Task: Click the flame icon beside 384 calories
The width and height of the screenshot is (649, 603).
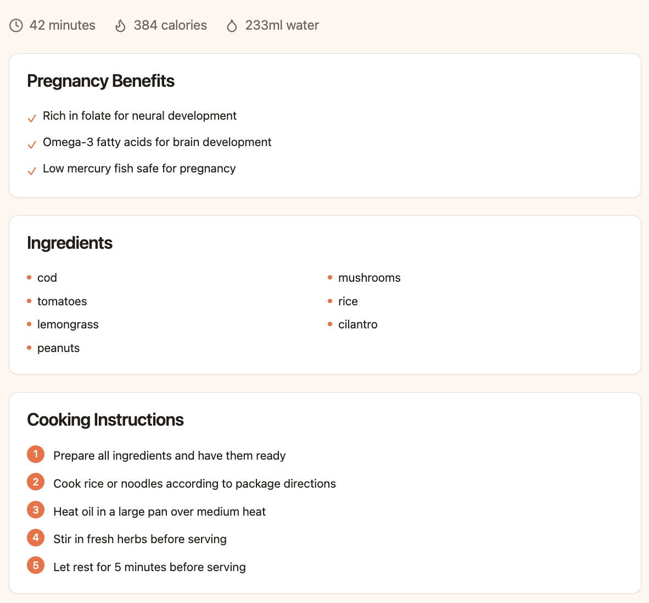Action: [120, 26]
